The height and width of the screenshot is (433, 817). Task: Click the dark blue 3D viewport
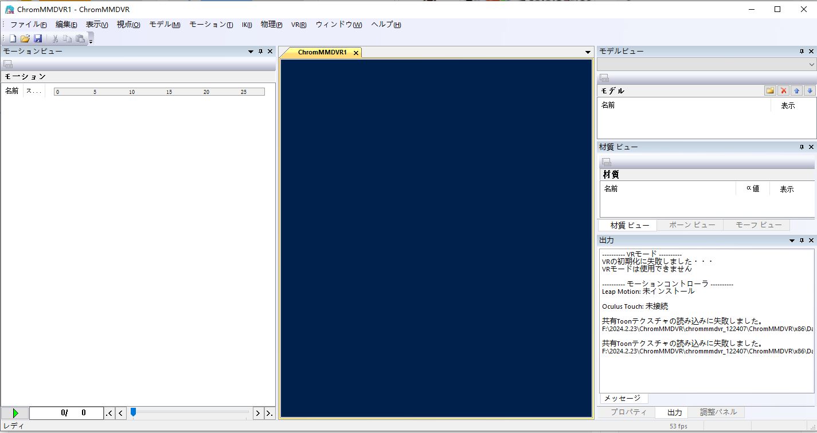(436, 238)
